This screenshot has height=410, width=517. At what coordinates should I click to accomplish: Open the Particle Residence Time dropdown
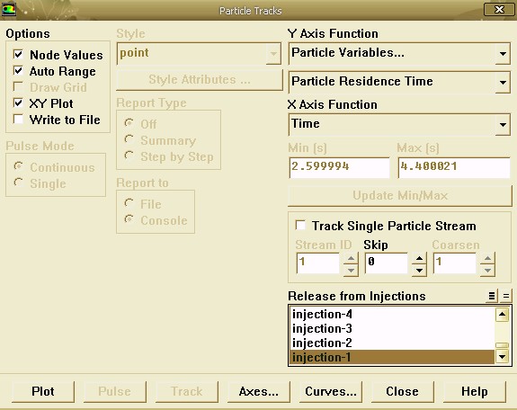(503, 82)
